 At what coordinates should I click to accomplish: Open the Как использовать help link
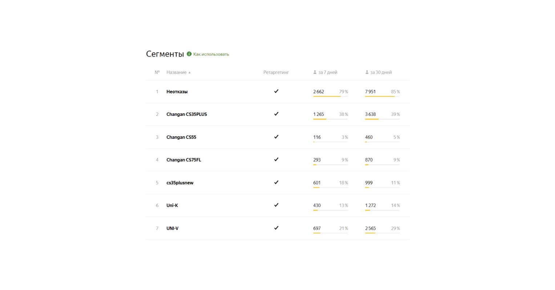tap(211, 54)
